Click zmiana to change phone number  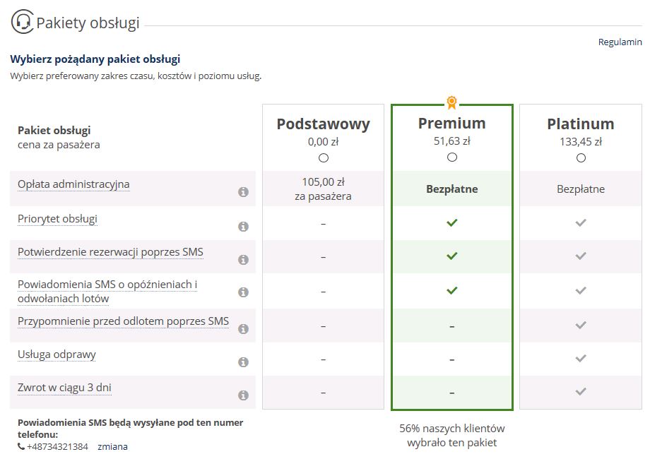tap(112, 446)
